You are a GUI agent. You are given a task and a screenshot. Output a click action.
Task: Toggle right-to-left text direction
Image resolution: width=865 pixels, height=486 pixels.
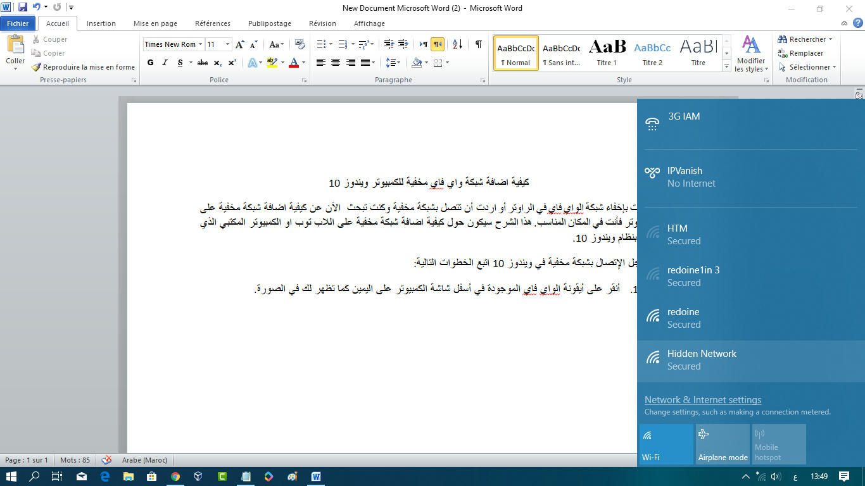(438, 44)
